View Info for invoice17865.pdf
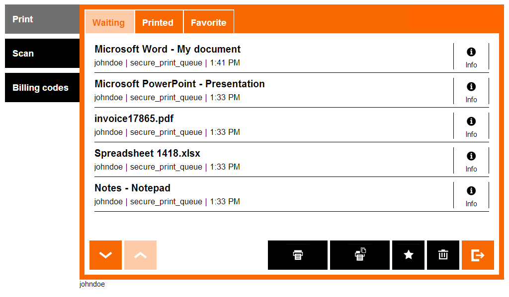Viewport: 509px width, 297px height. coord(471,126)
